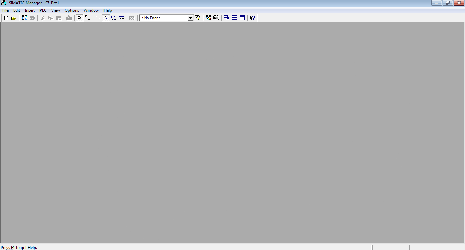Click the Cut scissors icon

tap(43, 18)
